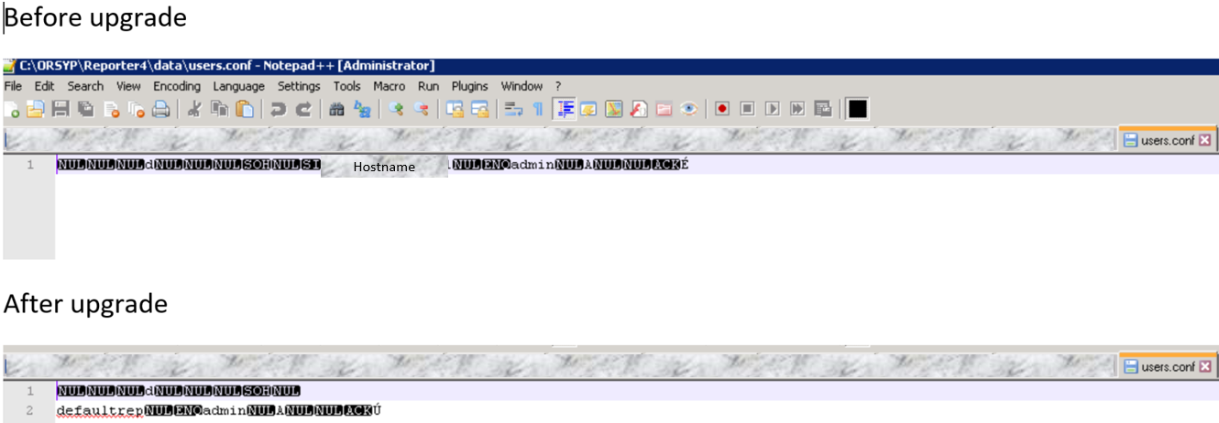This screenshot has width=1219, height=423.
Task: Click 'admin' text in Before upgrade editor line
Action: pos(532,165)
